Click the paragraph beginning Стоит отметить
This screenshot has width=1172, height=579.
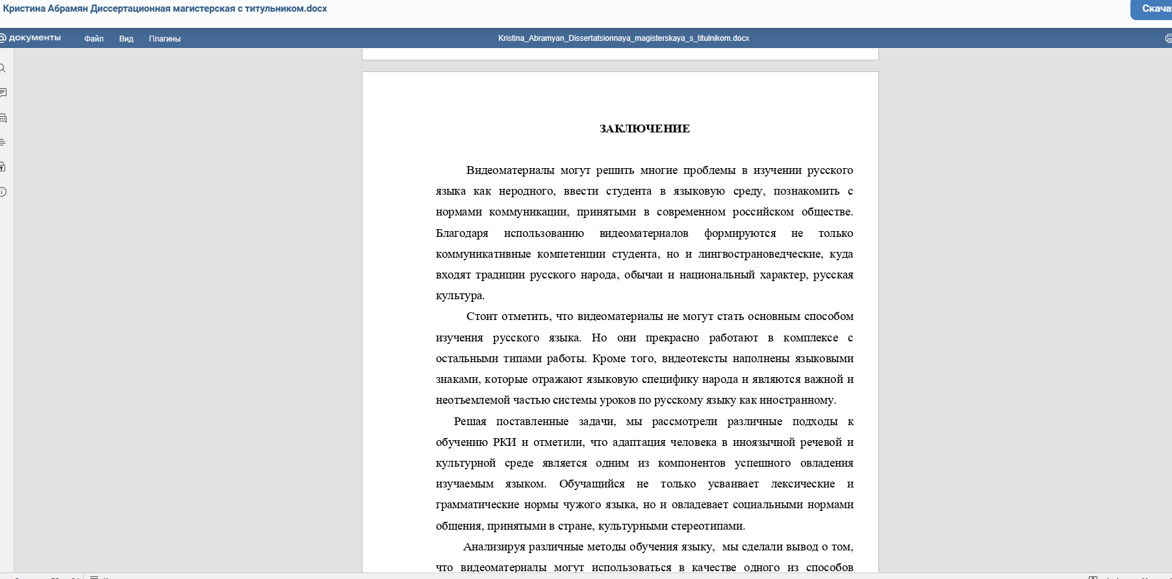coord(644,358)
